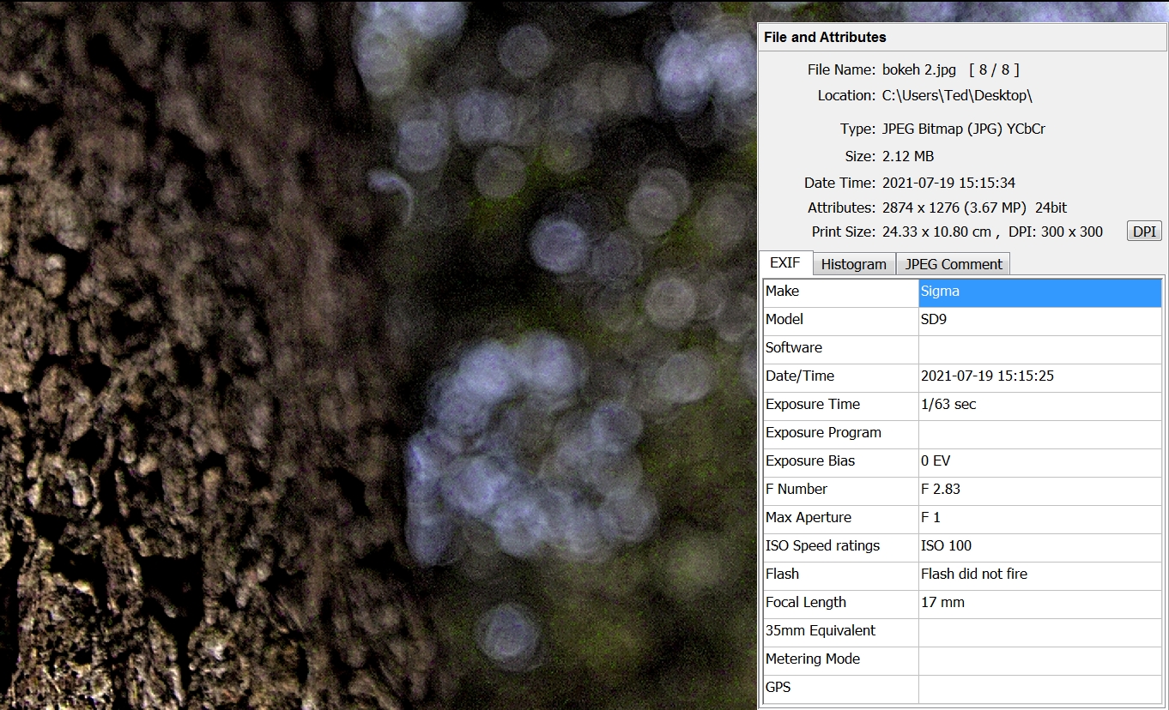Click the 'File and Attributes' panel header
This screenshot has width=1169, height=710.
point(961,38)
